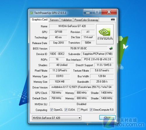Click the GPU-Z title bar app icon
Screen dimensions: 146x130
[32, 13]
